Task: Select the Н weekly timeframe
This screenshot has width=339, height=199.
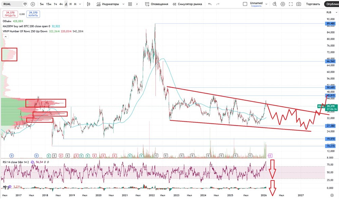Action: (x=71, y=4)
